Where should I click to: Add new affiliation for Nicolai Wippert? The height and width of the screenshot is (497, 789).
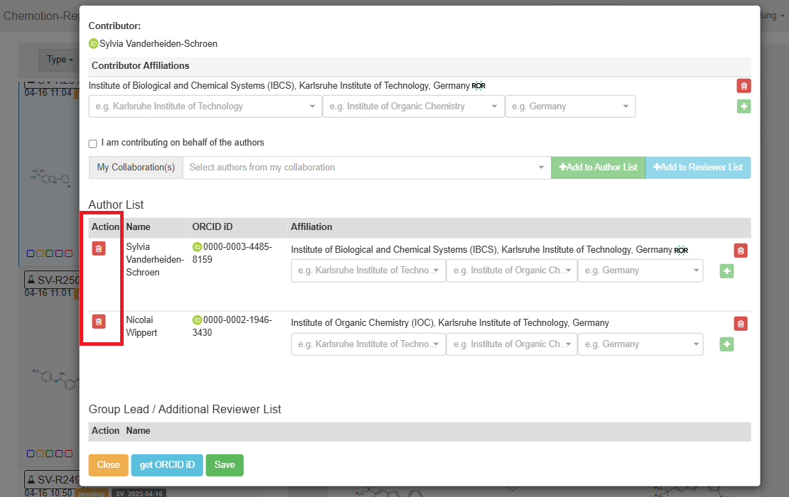(726, 344)
